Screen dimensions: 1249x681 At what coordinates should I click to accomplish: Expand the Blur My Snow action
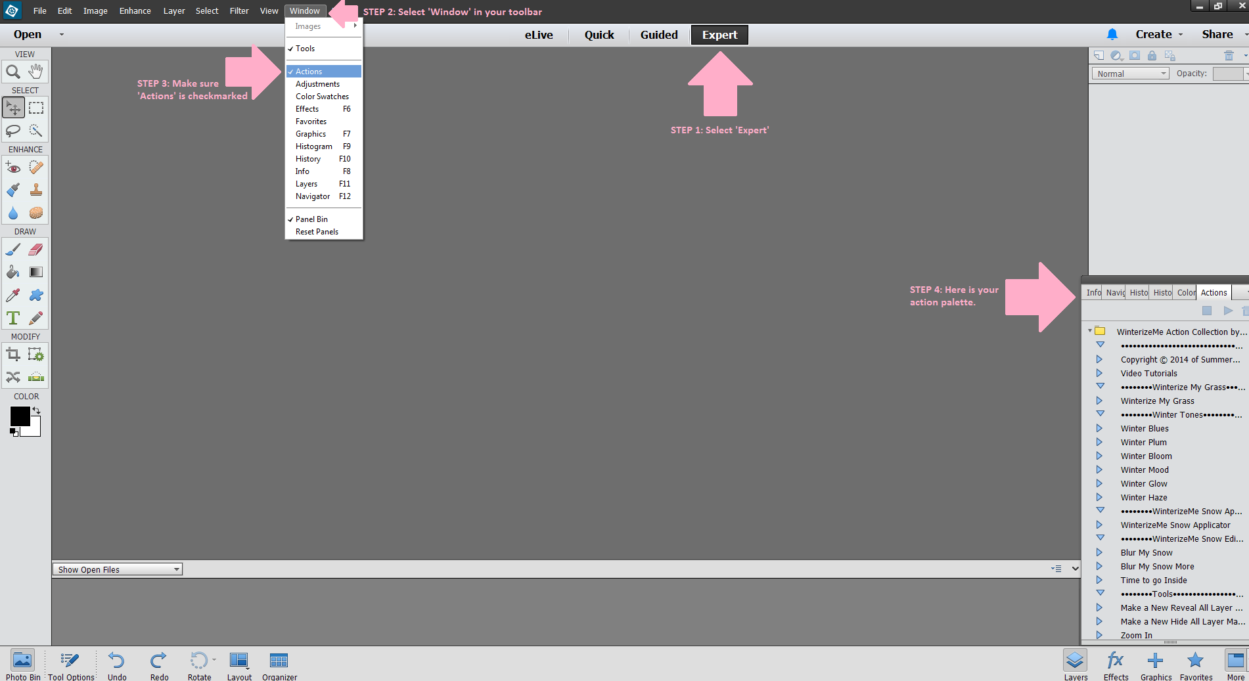pos(1099,552)
